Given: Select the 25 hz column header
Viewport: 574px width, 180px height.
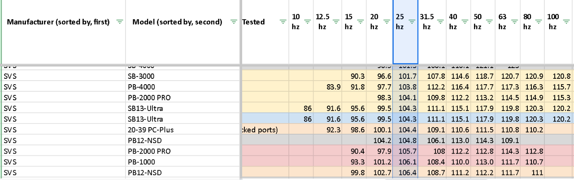Looking at the screenshot, I should 406,32.
